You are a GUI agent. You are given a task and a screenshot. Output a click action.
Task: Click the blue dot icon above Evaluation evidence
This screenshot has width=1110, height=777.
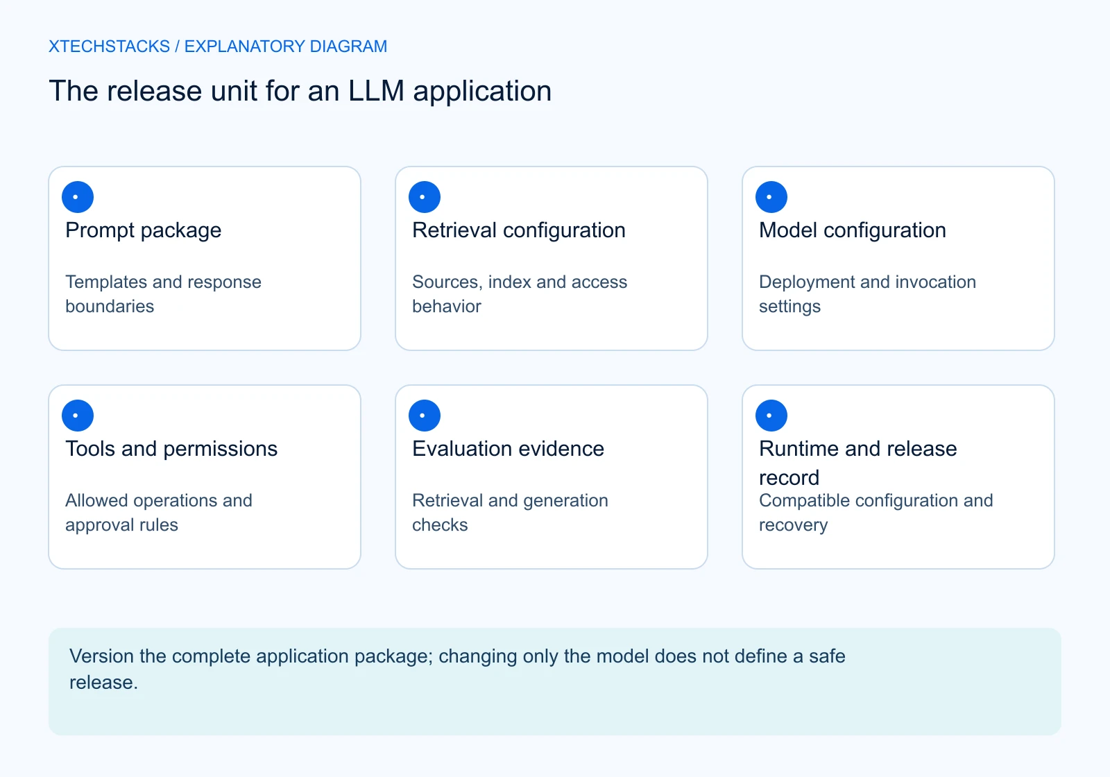[425, 416]
